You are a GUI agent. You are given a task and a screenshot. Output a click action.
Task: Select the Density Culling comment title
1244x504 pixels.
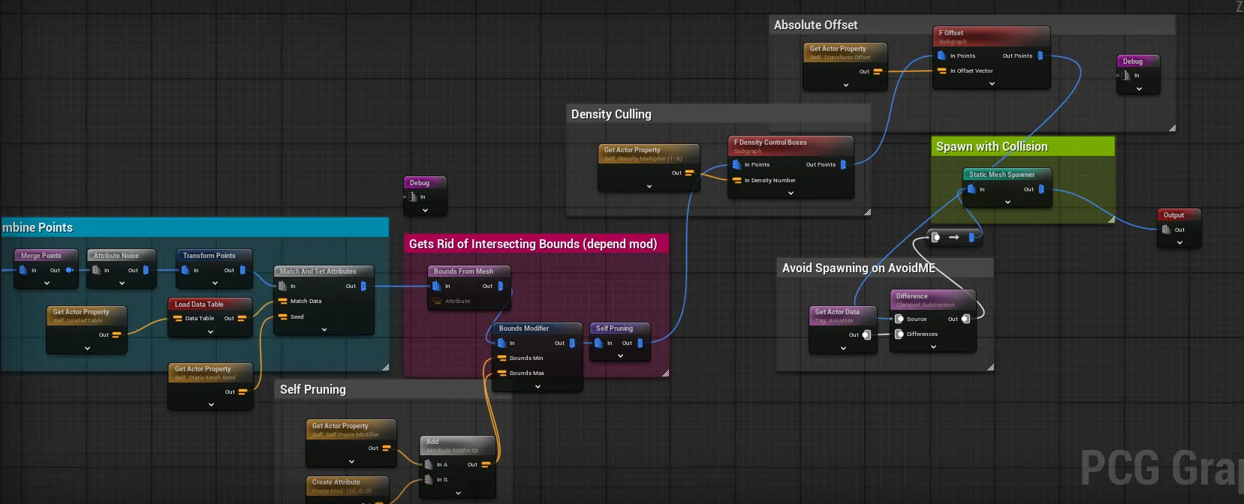[611, 114]
